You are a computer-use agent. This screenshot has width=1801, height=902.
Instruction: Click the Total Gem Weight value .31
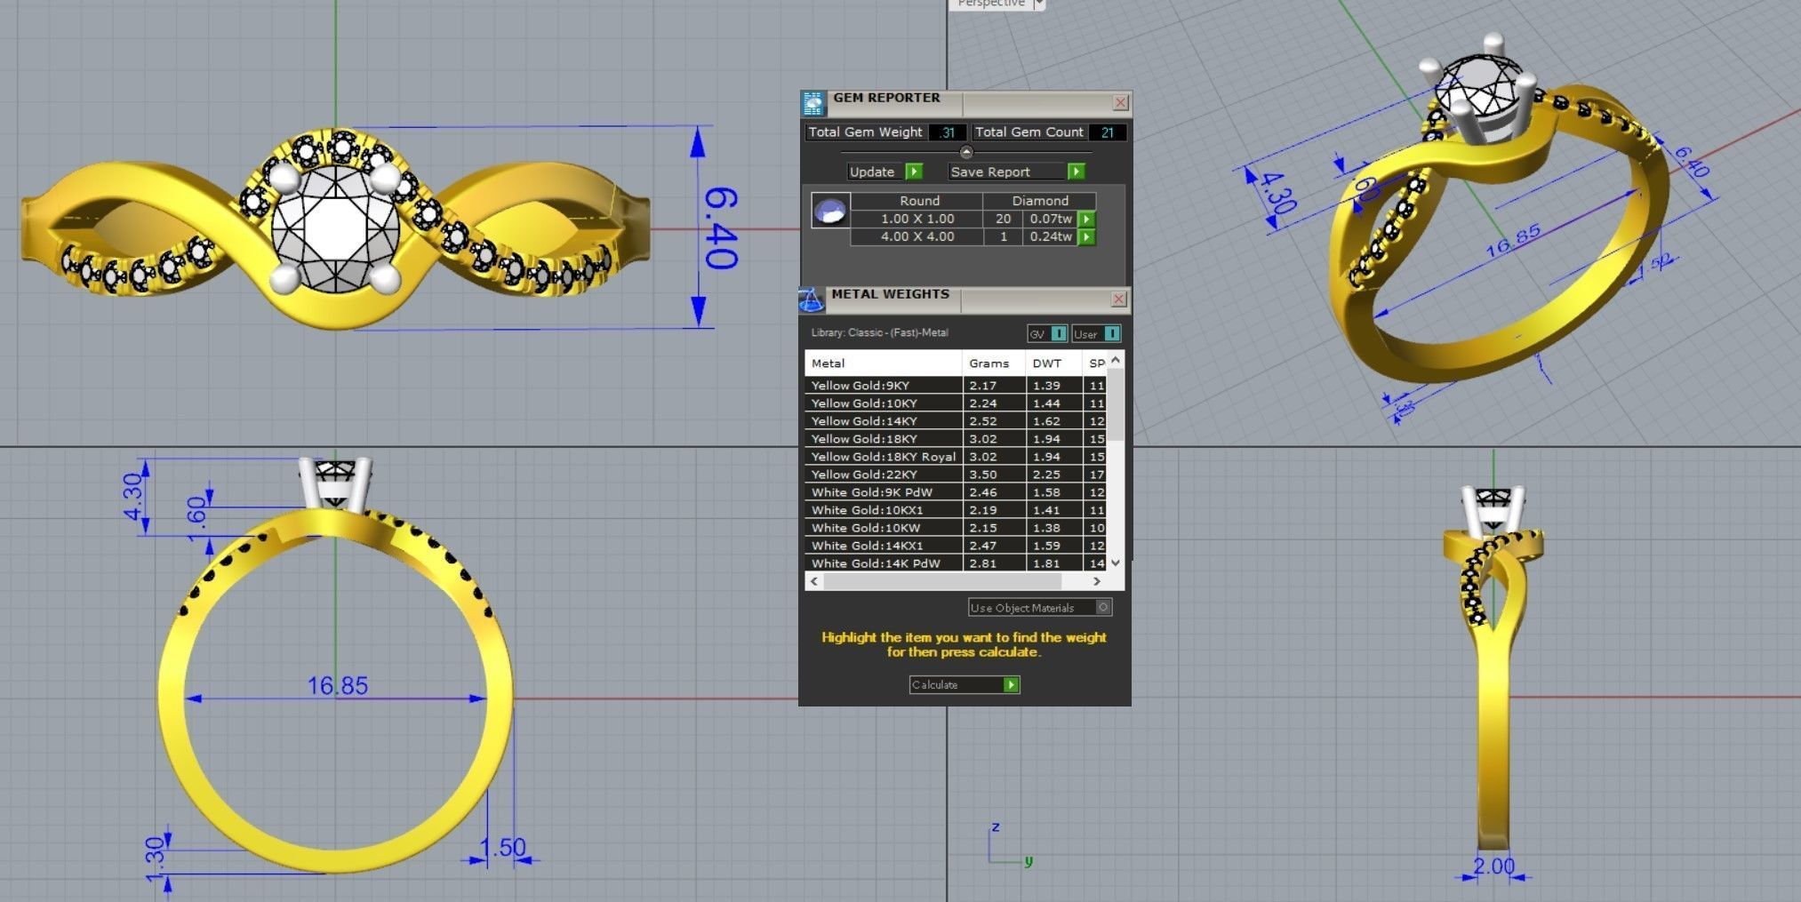pos(947,132)
